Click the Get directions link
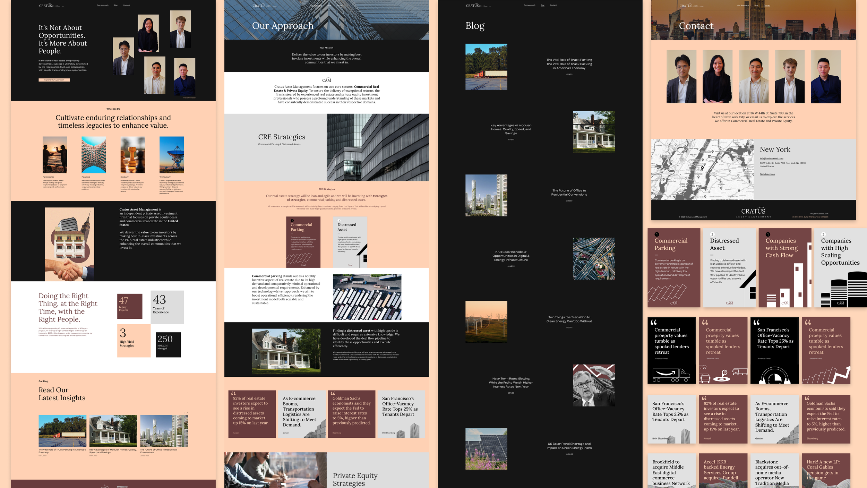The width and height of the screenshot is (867, 488). tap(767, 174)
